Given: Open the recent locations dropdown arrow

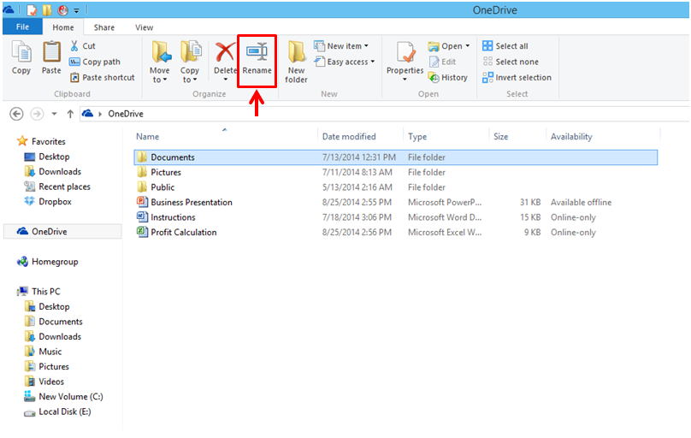Looking at the screenshot, I should pos(54,114).
